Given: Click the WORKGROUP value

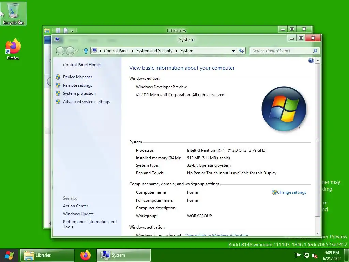Looking at the screenshot, I should tap(199, 216).
